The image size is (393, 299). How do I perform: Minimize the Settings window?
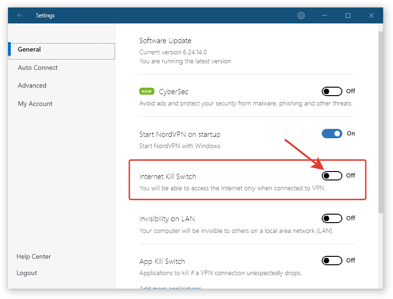click(x=325, y=15)
